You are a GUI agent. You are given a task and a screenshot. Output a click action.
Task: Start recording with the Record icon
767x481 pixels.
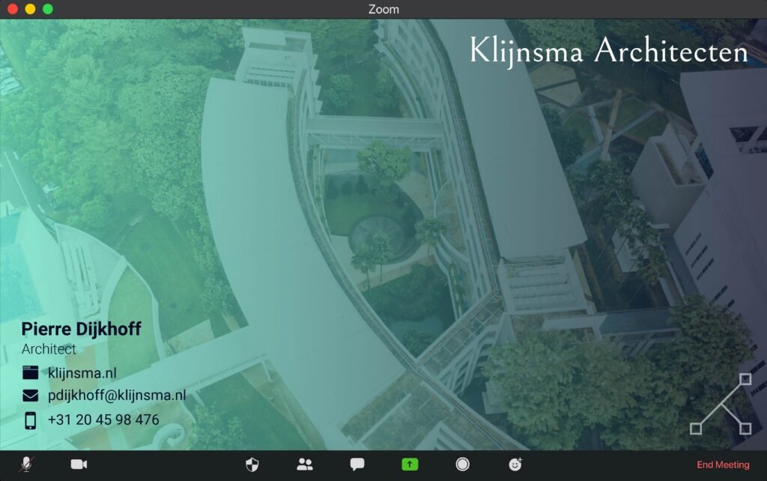click(462, 465)
